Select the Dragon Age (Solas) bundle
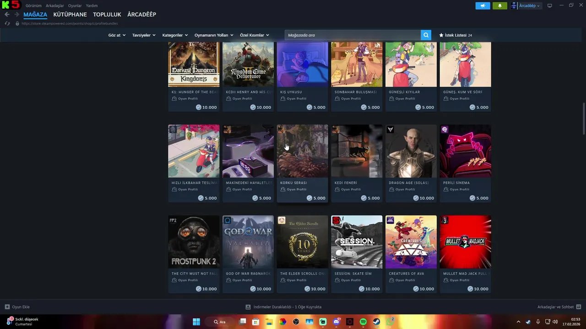This screenshot has width=586, height=329. click(411, 164)
